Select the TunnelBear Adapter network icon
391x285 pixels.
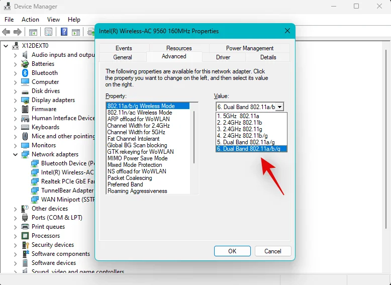(35, 191)
